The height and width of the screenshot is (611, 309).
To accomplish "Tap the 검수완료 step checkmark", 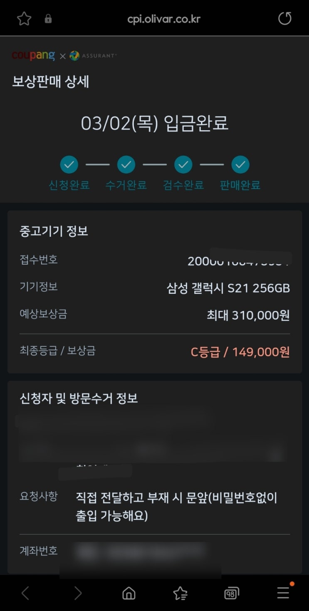I will (183, 165).
